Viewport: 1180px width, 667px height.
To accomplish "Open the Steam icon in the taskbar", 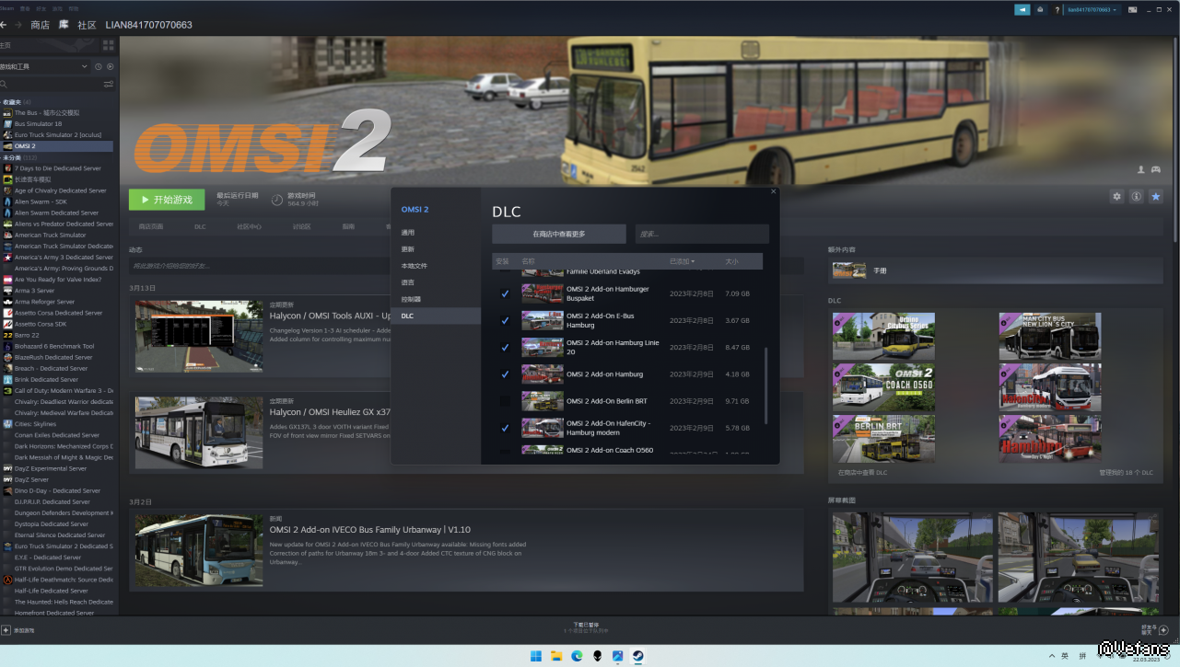I will pyautogui.click(x=637, y=656).
